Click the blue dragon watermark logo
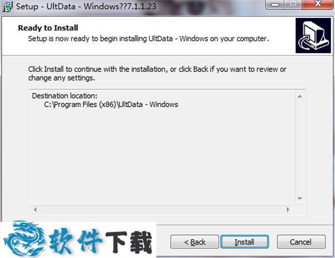 click(23, 238)
